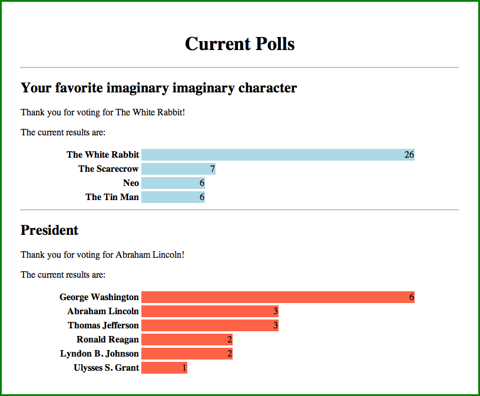Image resolution: width=480 pixels, height=396 pixels.
Task: Click the White Rabbit thank-you message
Action: point(102,112)
